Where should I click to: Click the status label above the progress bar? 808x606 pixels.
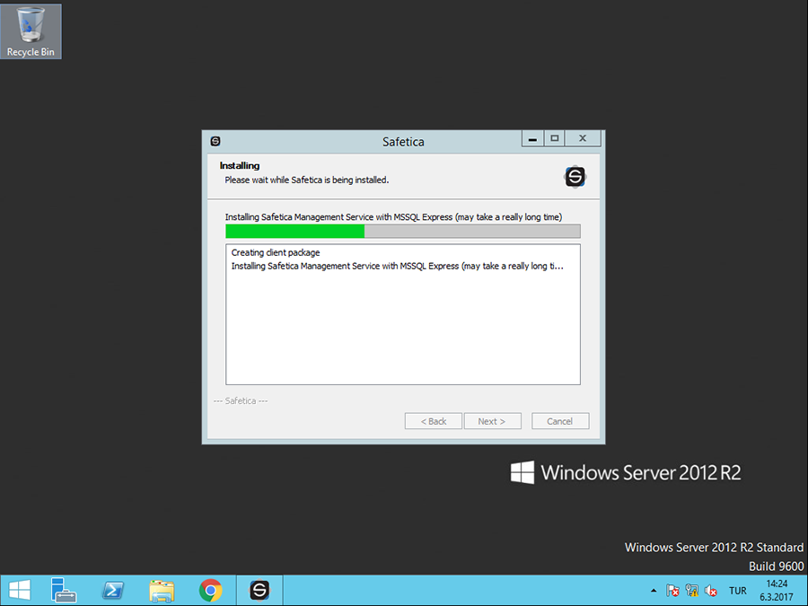[x=393, y=217]
